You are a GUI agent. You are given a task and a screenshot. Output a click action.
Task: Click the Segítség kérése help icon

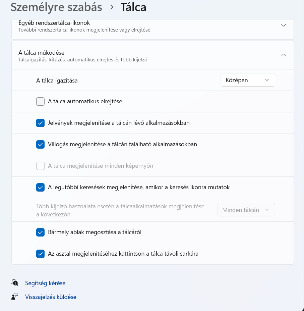tap(15, 282)
